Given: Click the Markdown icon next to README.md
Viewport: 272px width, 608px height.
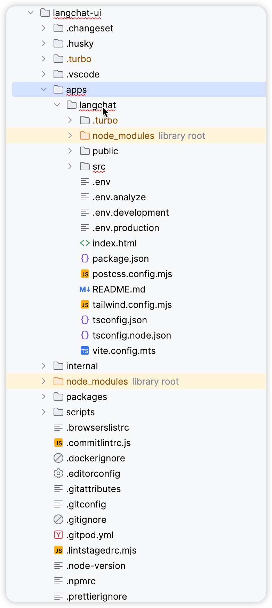Looking at the screenshot, I should [85, 289].
